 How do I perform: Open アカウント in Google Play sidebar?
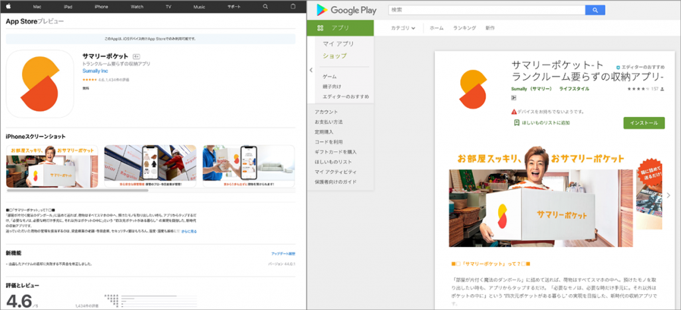(326, 112)
